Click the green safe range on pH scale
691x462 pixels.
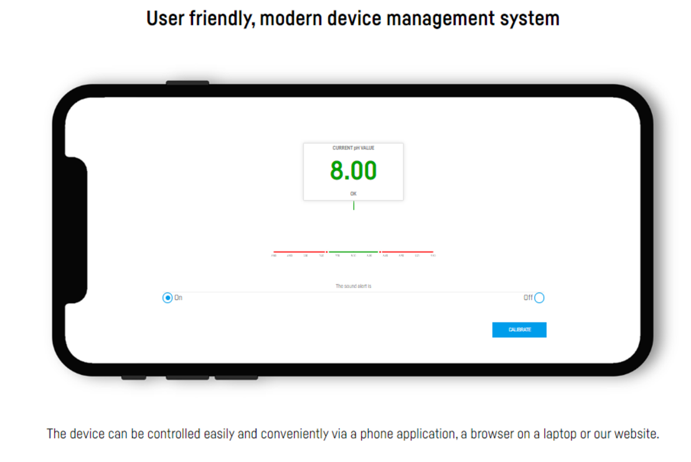pyautogui.click(x=353, y=252)
